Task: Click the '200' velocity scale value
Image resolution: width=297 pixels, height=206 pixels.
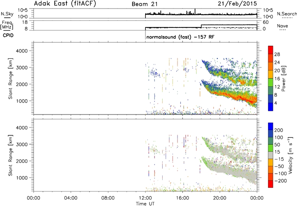Action: (279, 130)
